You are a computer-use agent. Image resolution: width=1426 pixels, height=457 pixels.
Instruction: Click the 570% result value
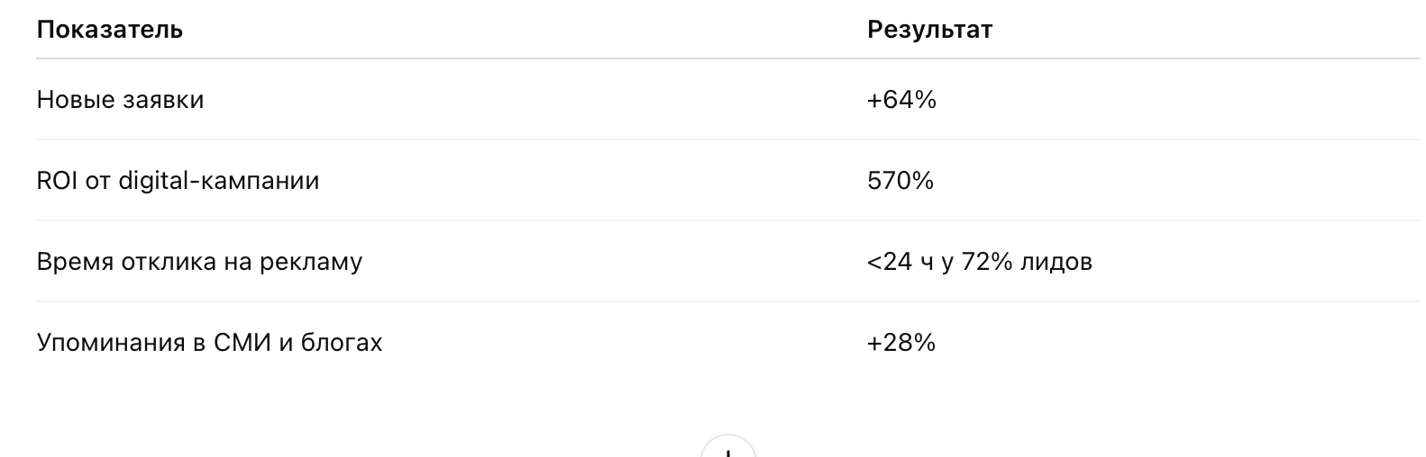tap(900, 181)
